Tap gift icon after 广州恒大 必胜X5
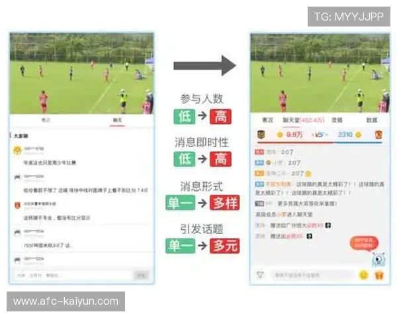Screen dimensions: 397x318 point(328,225)
